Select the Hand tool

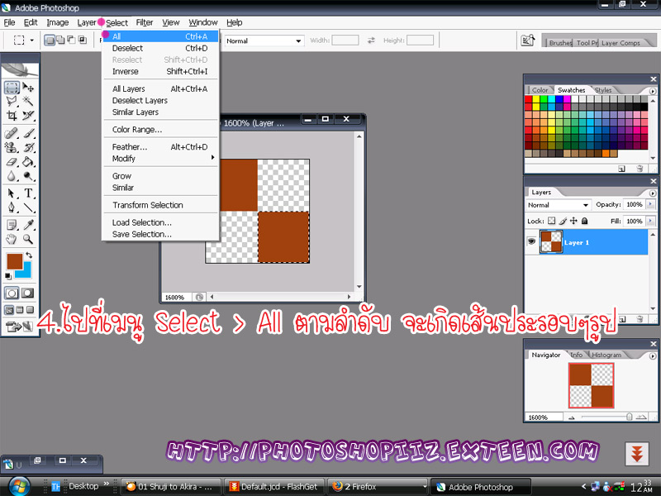[12, 239]
